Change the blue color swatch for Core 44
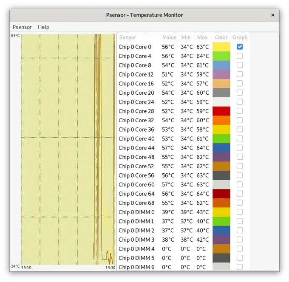 [x=221, y=148]
